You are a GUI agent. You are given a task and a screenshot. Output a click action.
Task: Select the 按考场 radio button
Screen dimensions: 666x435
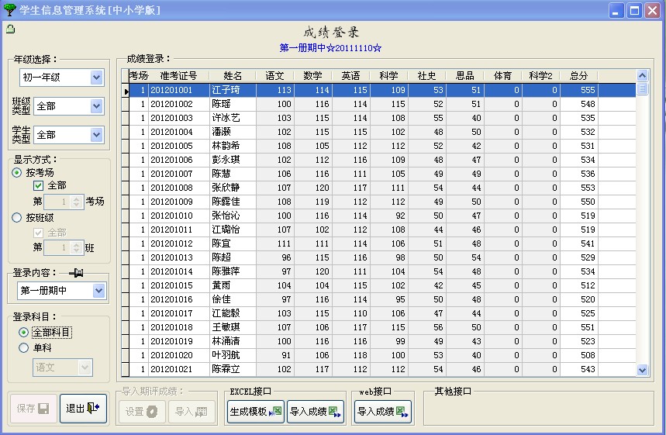(16, 172)
